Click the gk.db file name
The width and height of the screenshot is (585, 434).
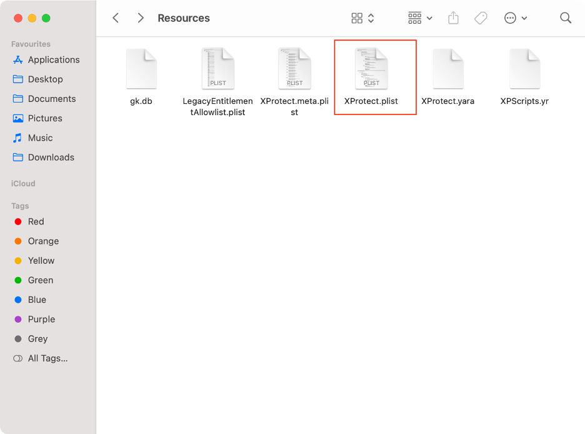click(141, 101)
